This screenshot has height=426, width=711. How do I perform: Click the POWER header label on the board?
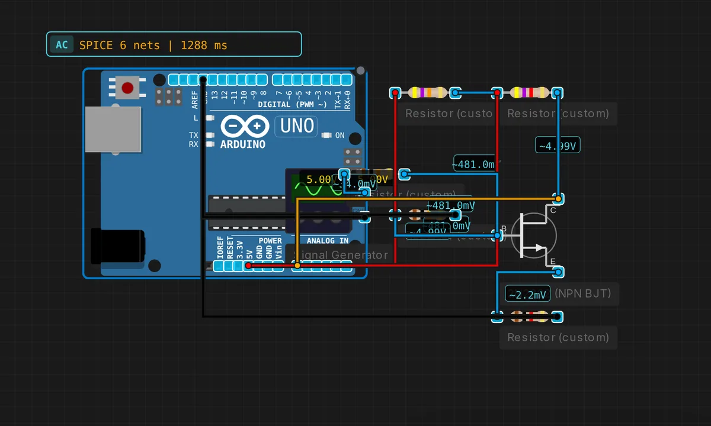click(270, 241)
